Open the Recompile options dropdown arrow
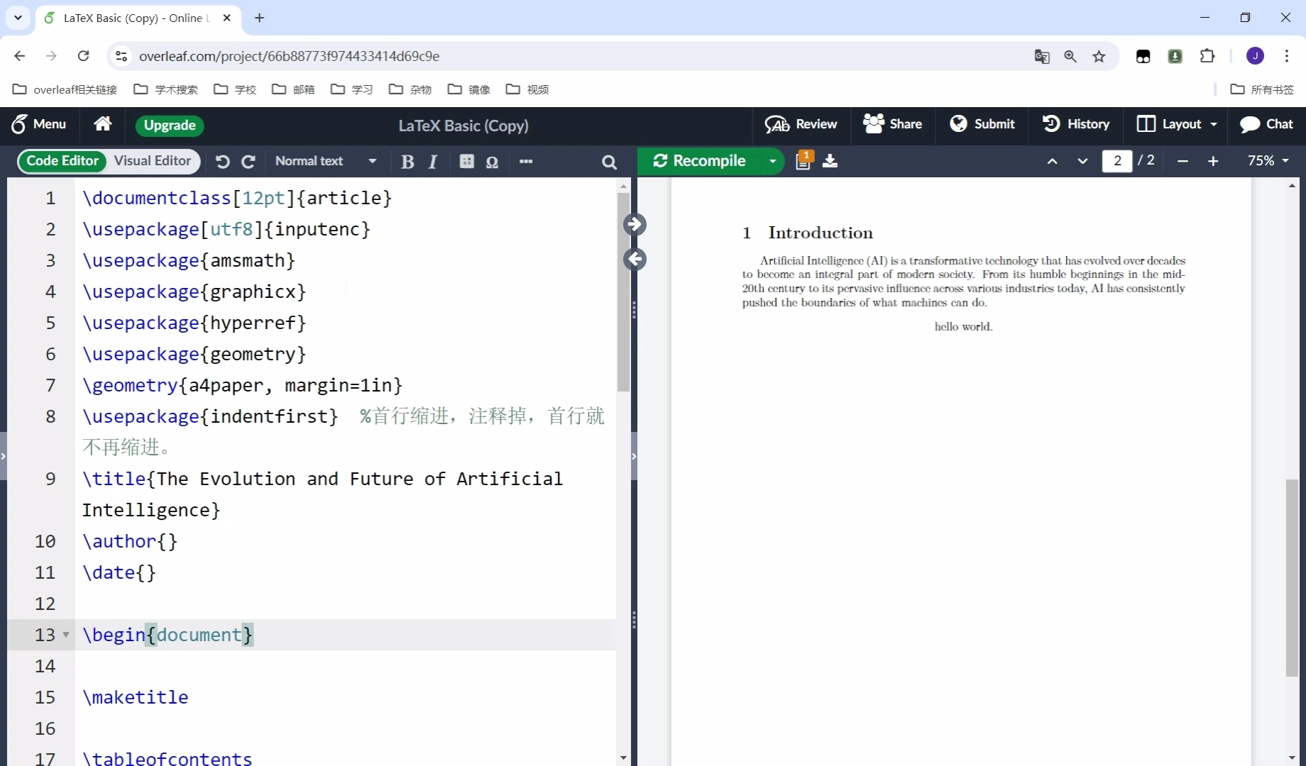Viewport: 1306px width, 766px height. pyautogui.click(x=772, y=161)
